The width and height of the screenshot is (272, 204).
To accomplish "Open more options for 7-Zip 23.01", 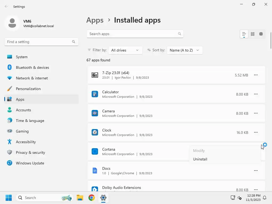I will pyautogui.click(x=256, y=75).
